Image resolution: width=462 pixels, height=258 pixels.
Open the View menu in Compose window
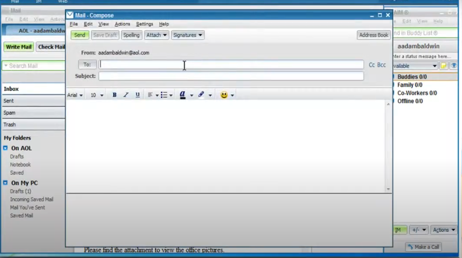point(104,24)
